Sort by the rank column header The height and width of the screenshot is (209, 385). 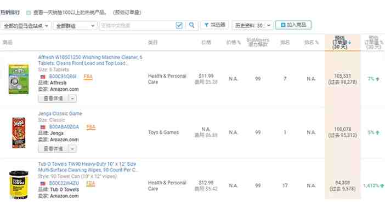tap(285, 42)
